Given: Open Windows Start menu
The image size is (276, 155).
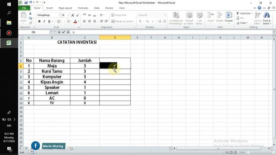Looking at the screenshot, I should coord(9,4).
